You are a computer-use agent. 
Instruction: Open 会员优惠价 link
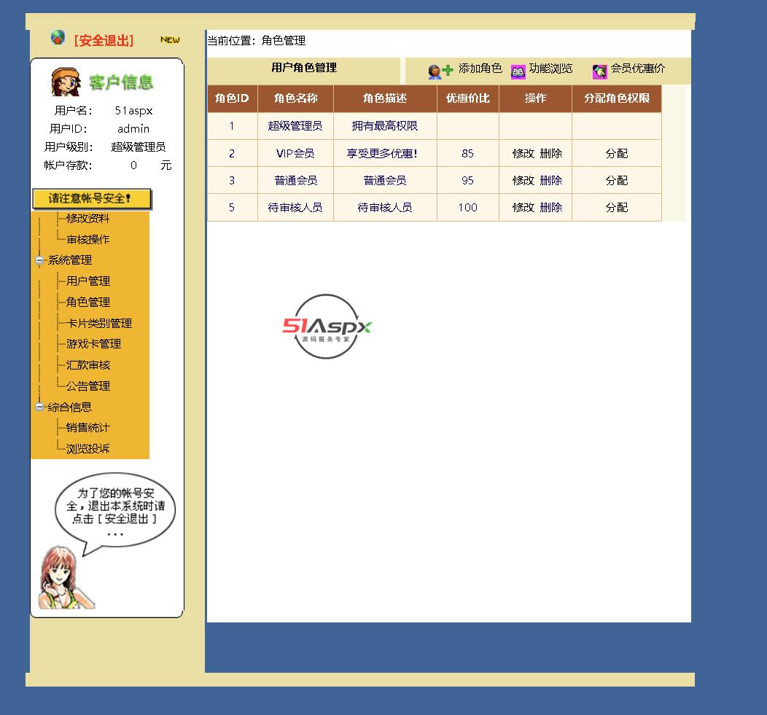[x=637, y=69]
